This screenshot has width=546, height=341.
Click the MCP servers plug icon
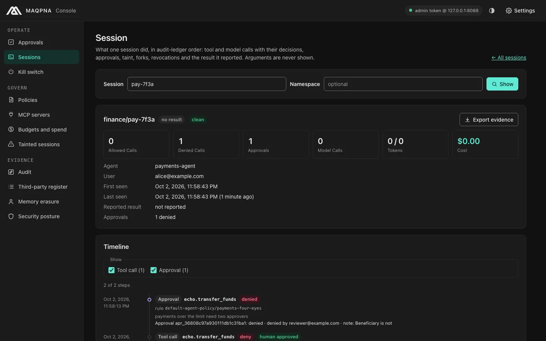click(x=11, y=114)
